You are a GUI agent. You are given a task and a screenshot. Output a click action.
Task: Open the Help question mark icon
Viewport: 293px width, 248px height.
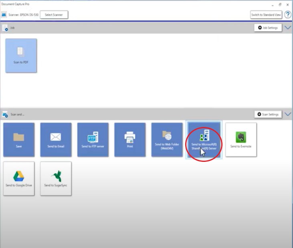click(288, 15)
